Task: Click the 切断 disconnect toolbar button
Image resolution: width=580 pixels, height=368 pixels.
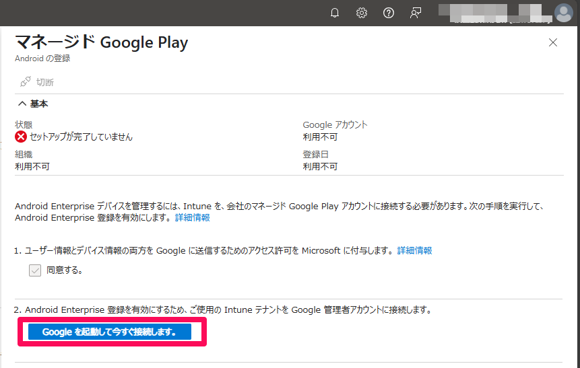Action: (x=37, y=81)
